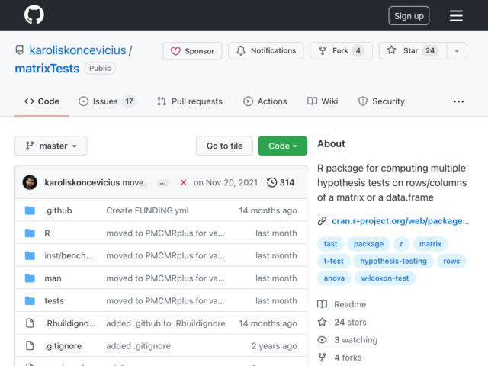The width and height of the screenshot is (488, 366).
Task: Open 'added .github to .Rbuildignore' commit
Action: coord(165,323)
